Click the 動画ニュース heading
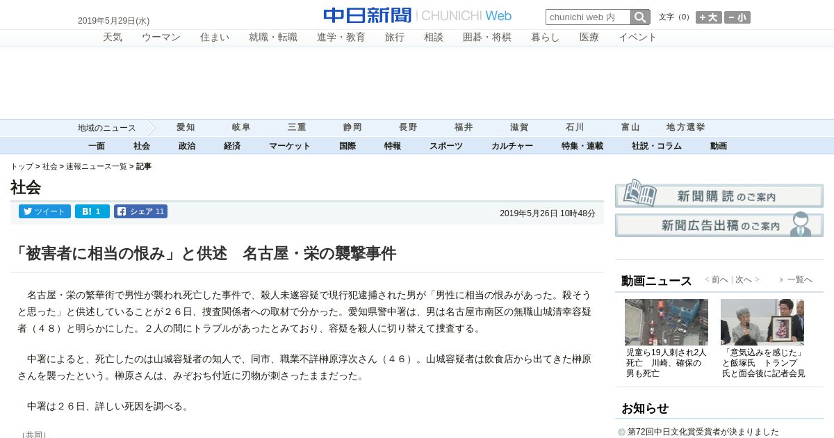This screenshot has width=834, height=438. pos(657,281)
